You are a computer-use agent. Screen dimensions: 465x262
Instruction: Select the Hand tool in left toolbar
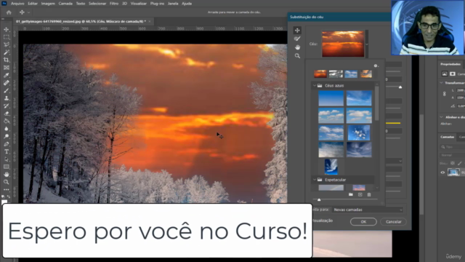click(x=7, y=175)
